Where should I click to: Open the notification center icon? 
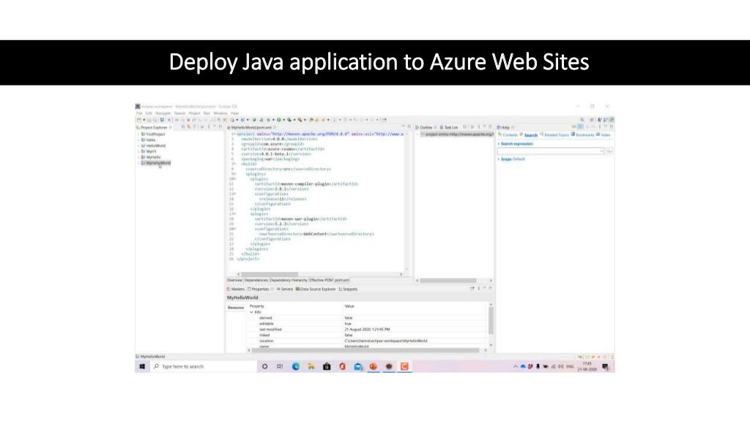click(x=605, y=367)
